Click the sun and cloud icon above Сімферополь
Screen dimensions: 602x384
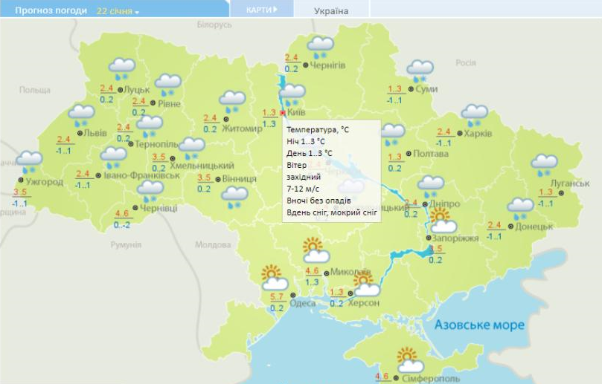[409, 360]
